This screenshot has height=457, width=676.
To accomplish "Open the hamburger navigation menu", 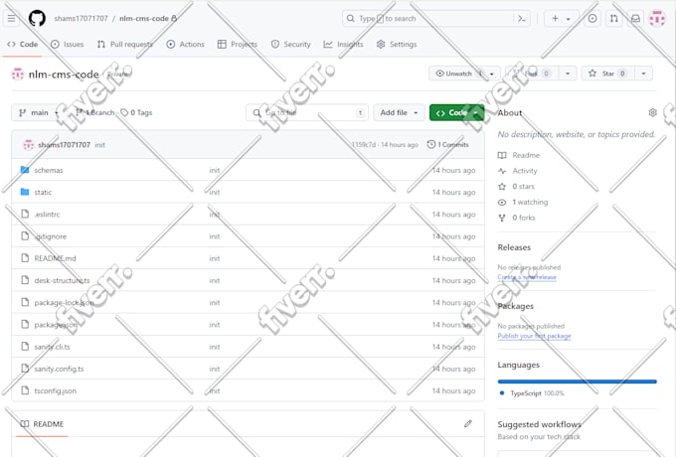I will click(x=12, y=18).
